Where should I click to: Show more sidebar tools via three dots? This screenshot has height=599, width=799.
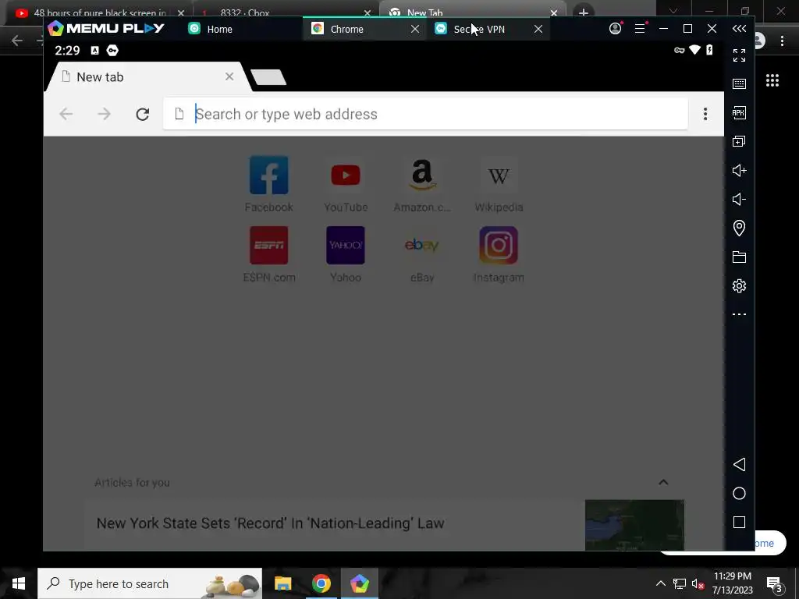click(x=739, y=314)
